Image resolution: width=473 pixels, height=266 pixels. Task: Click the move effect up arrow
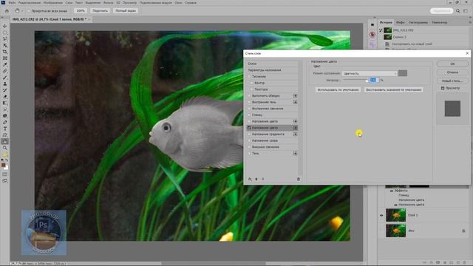256,179
